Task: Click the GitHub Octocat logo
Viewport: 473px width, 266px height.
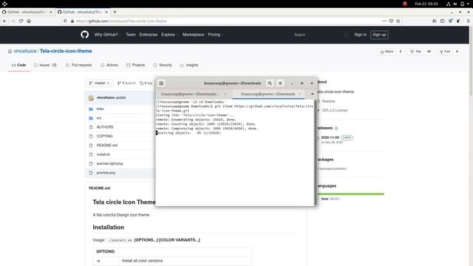Action: 85,35
